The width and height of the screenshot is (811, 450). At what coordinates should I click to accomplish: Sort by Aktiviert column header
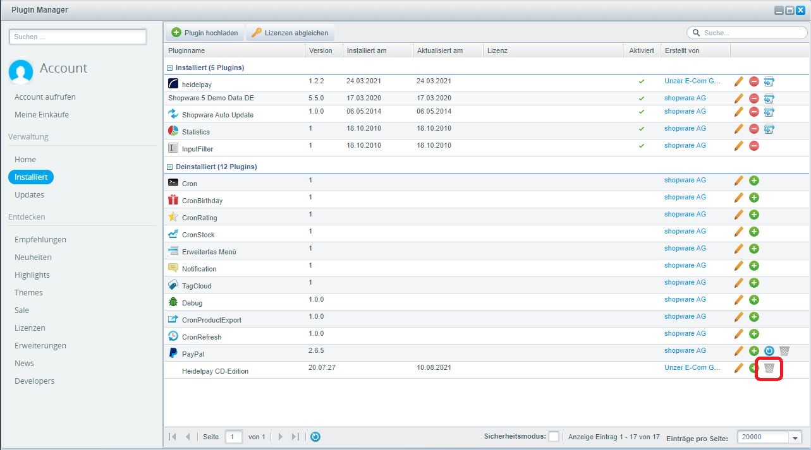[x=642, y=50]
